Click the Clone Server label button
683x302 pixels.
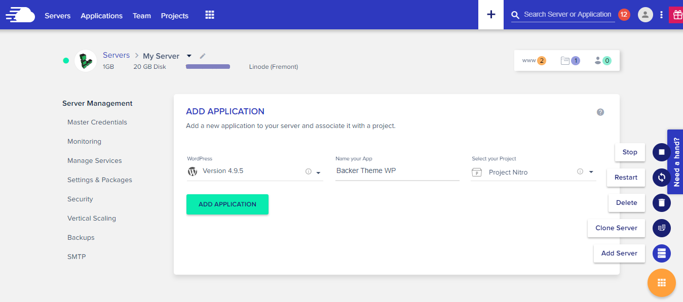[x=616, y=228]
